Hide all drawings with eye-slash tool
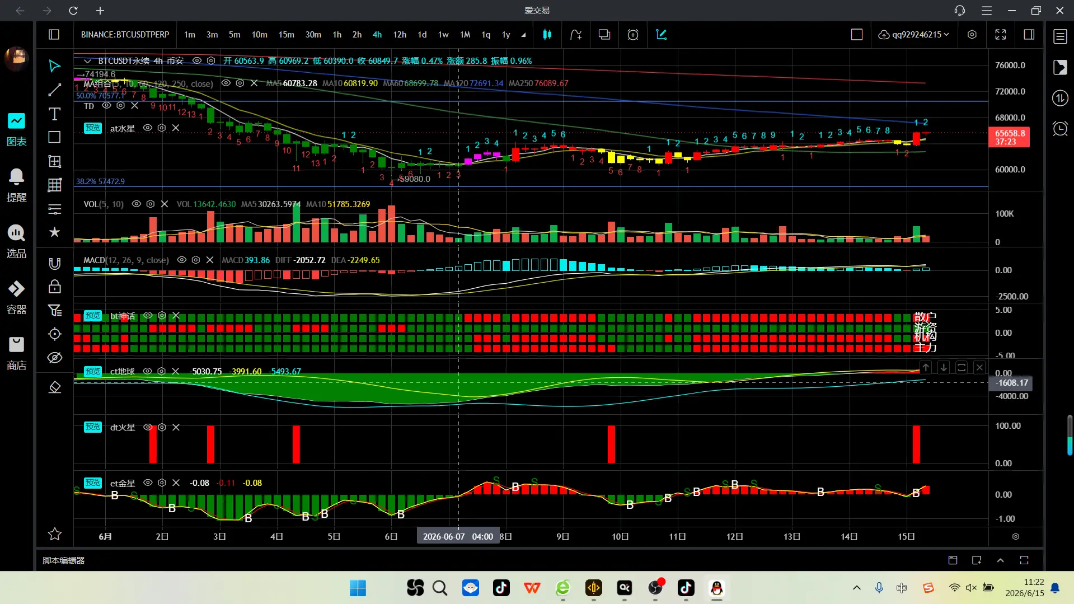 pos(54,358)
